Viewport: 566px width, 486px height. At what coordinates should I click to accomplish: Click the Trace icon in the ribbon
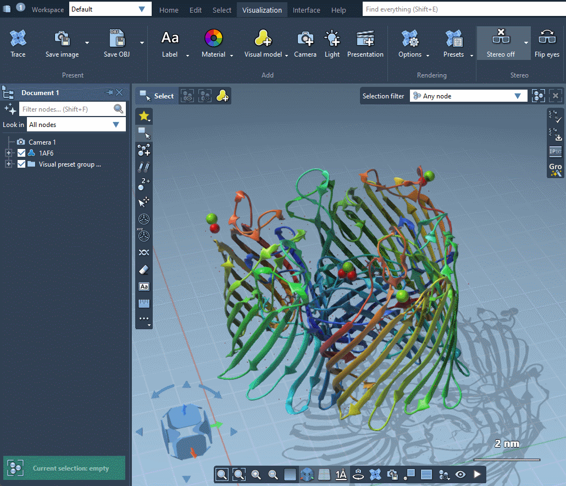[18, 42]
